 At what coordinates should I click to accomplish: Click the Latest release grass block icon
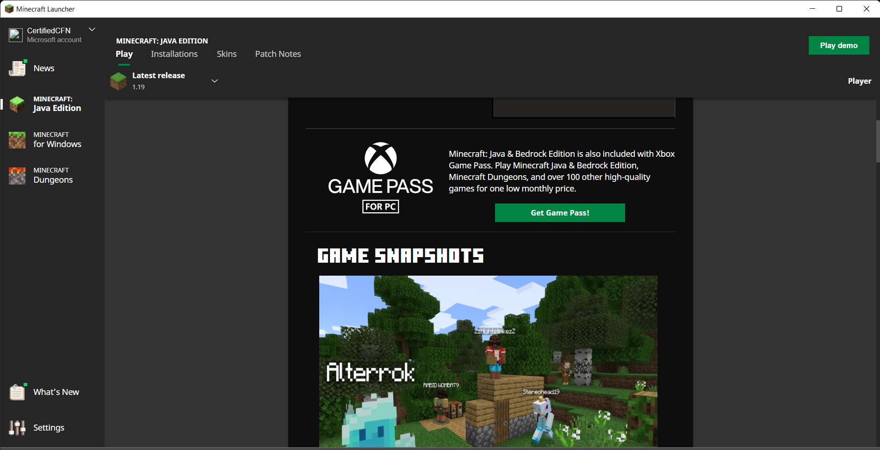click(118, 81)
